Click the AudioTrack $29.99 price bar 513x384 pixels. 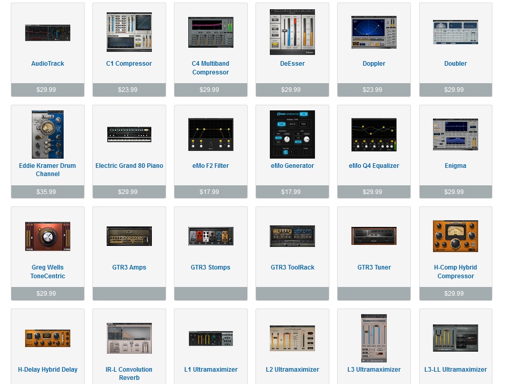47,90
